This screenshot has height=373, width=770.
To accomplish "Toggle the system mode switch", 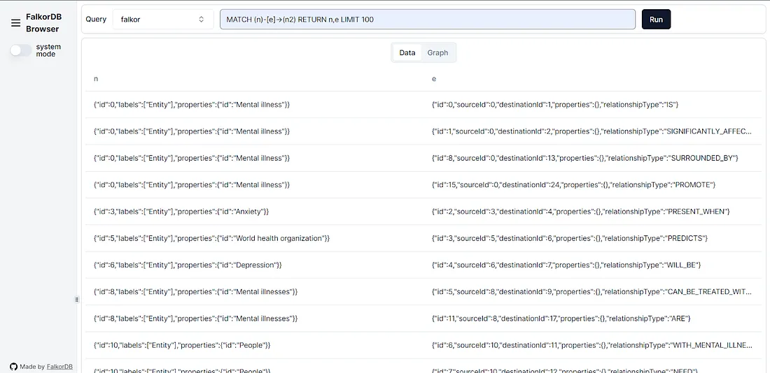I will (x=20, y=50).
